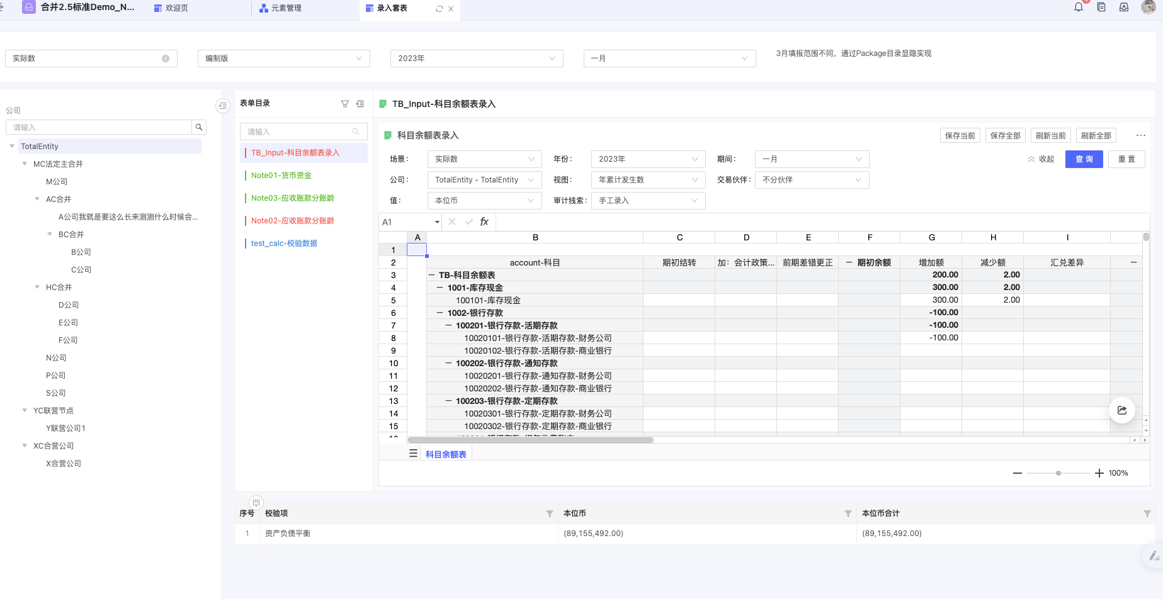Viewport: 1163px width, 599px height.
Task: Collapse the 1001-库存现金 row group
Action: 440,288
